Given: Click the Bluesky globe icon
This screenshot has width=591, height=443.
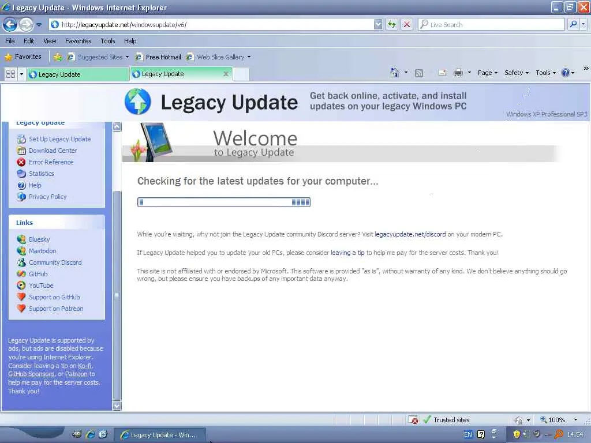Looking at the screenshot, I should pyautogui.click(x=21, y=239).
